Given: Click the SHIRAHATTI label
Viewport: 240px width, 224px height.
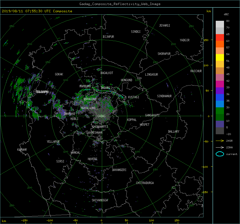Looking at the screenshot, I should (100, 127).
